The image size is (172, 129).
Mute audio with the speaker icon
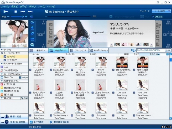32,17
